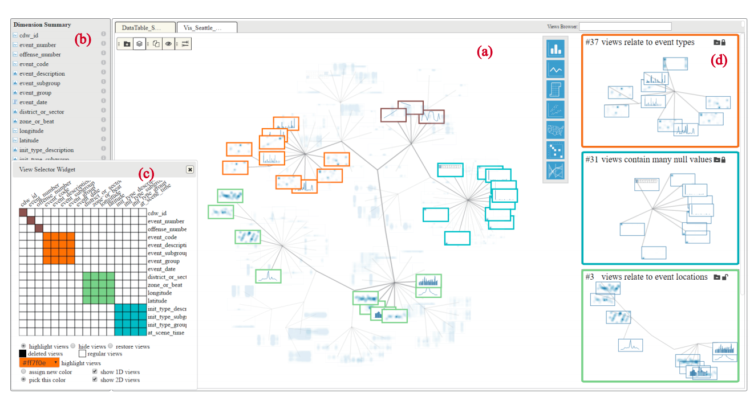Click the info icon beside event_description
754x413 pixels.
click(104, 73)
